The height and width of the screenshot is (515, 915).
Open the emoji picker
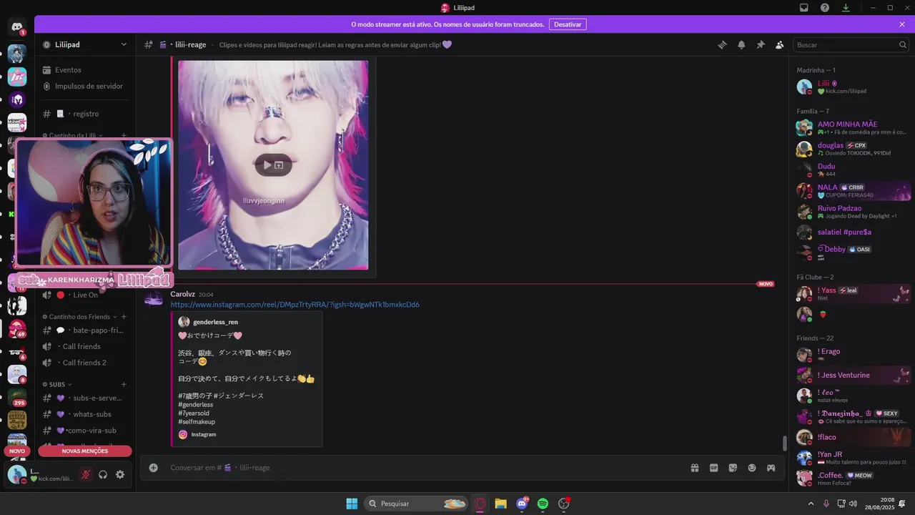(x=752, y=468)
